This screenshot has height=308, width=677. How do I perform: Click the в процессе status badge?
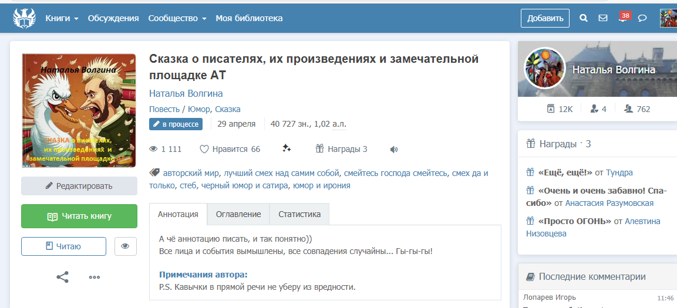pos(176,124)
